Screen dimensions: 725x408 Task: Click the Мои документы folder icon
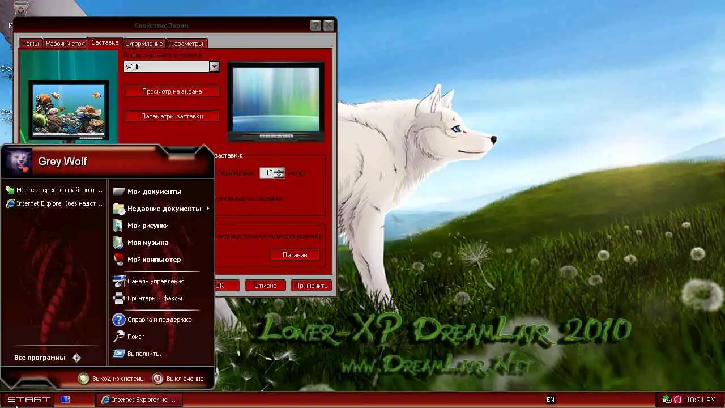coord(118,192)
